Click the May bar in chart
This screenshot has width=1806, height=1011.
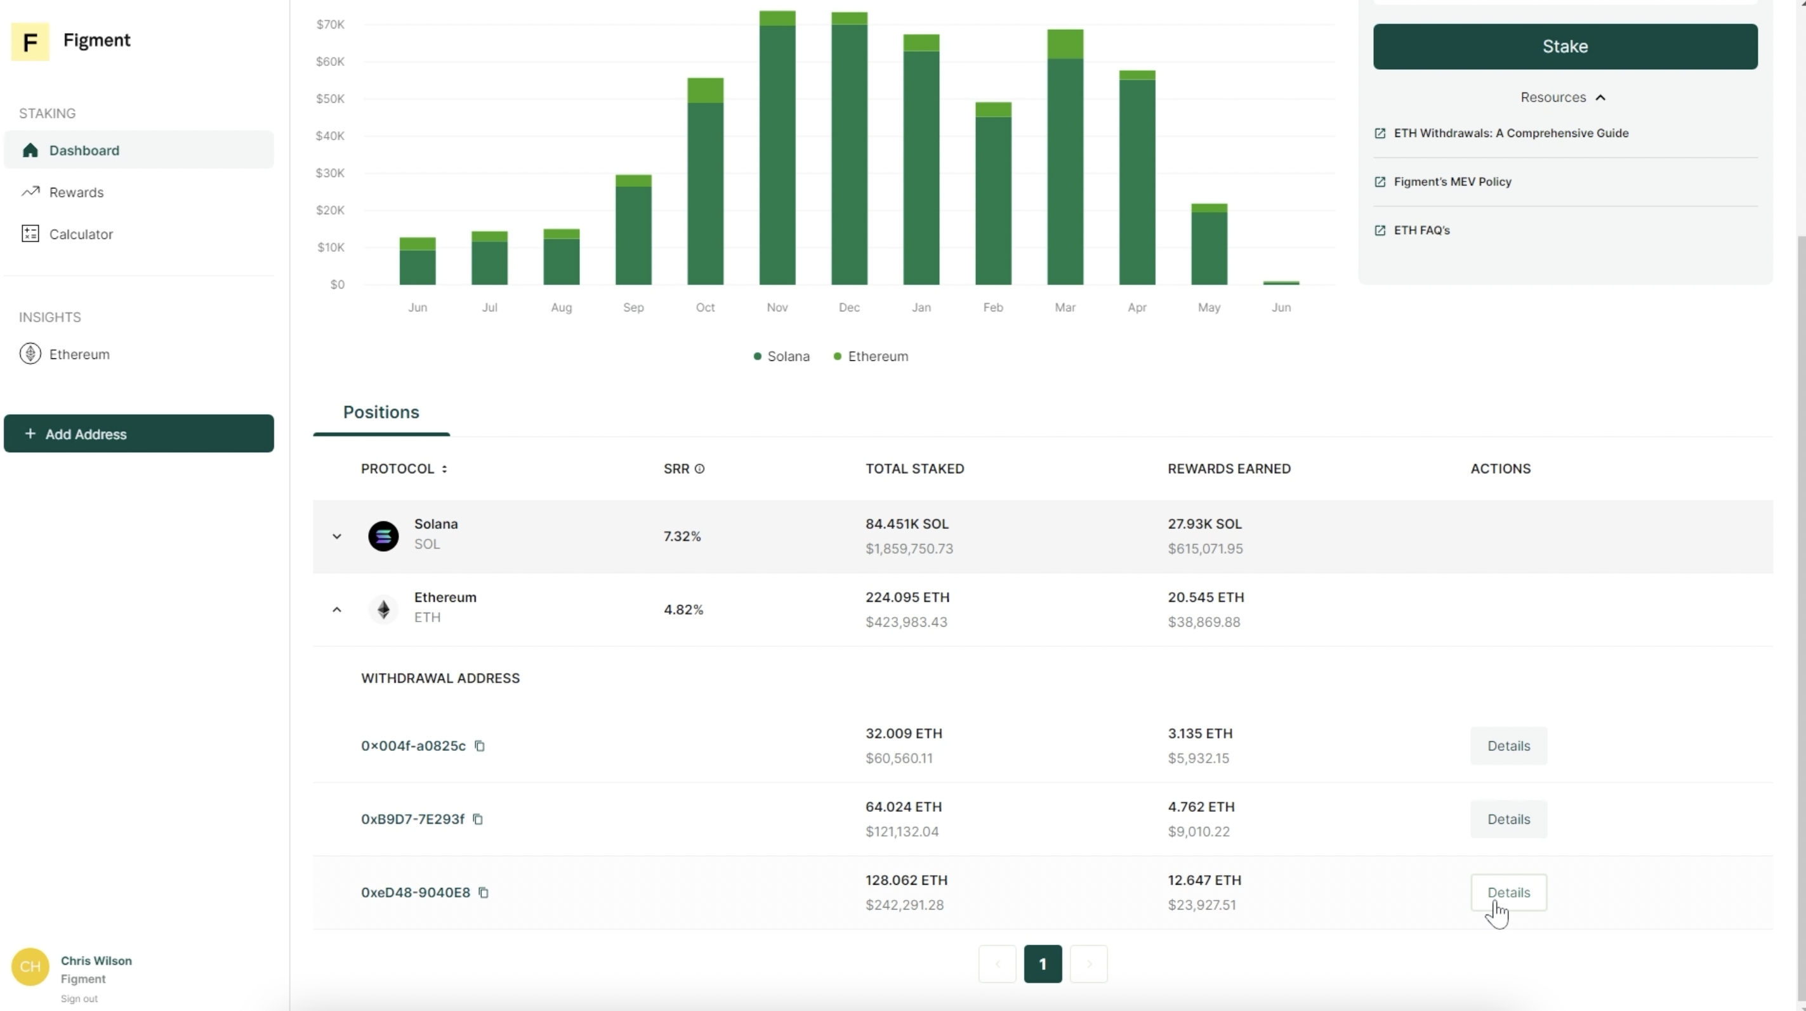pyautogui.click(x=1209, y=245)
